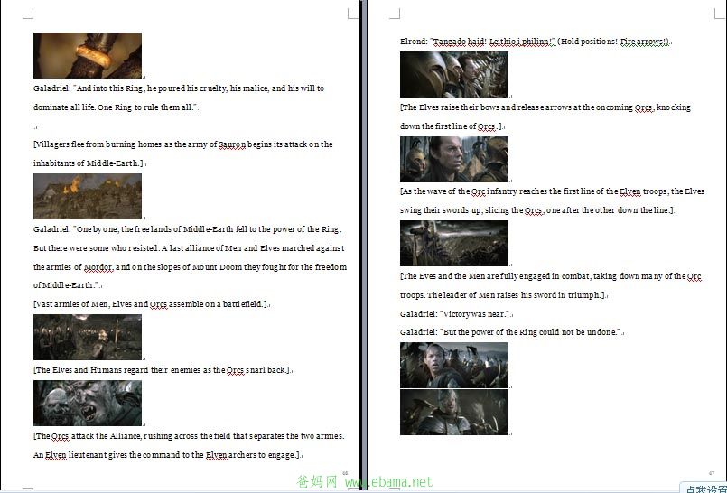Click the line "the armies of Mordor, and on the slopes"

point(190,267)
